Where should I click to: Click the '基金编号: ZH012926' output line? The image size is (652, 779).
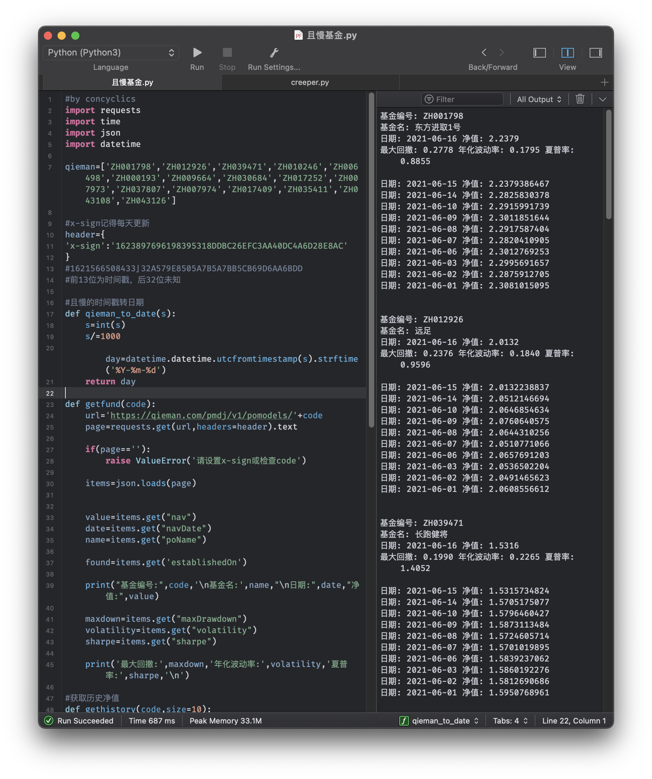pyautogui.click(x=422, y=319)
